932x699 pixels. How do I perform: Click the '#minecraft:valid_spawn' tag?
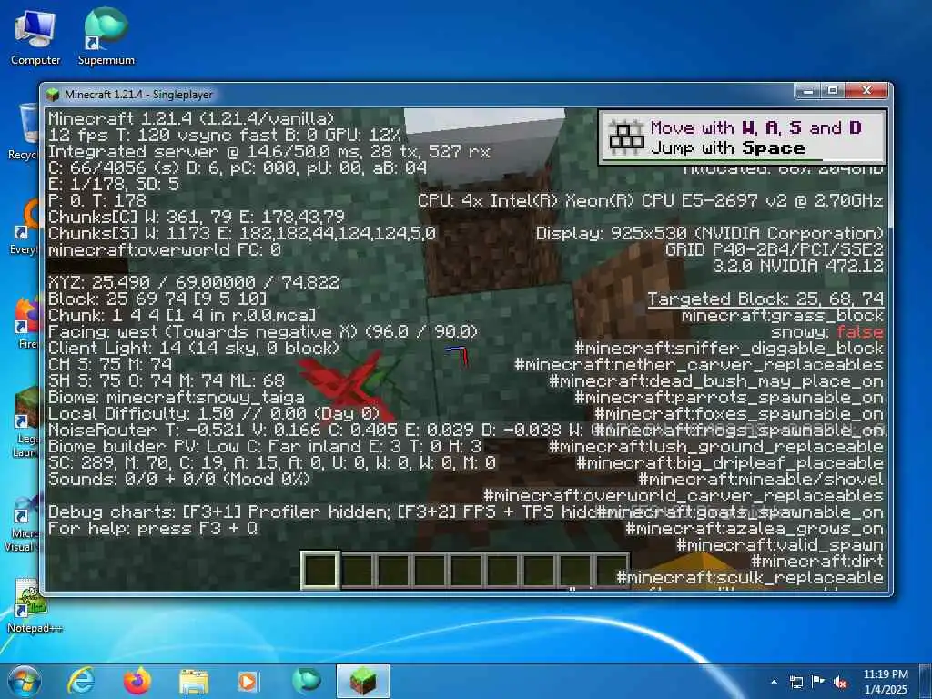coord(780,544)
